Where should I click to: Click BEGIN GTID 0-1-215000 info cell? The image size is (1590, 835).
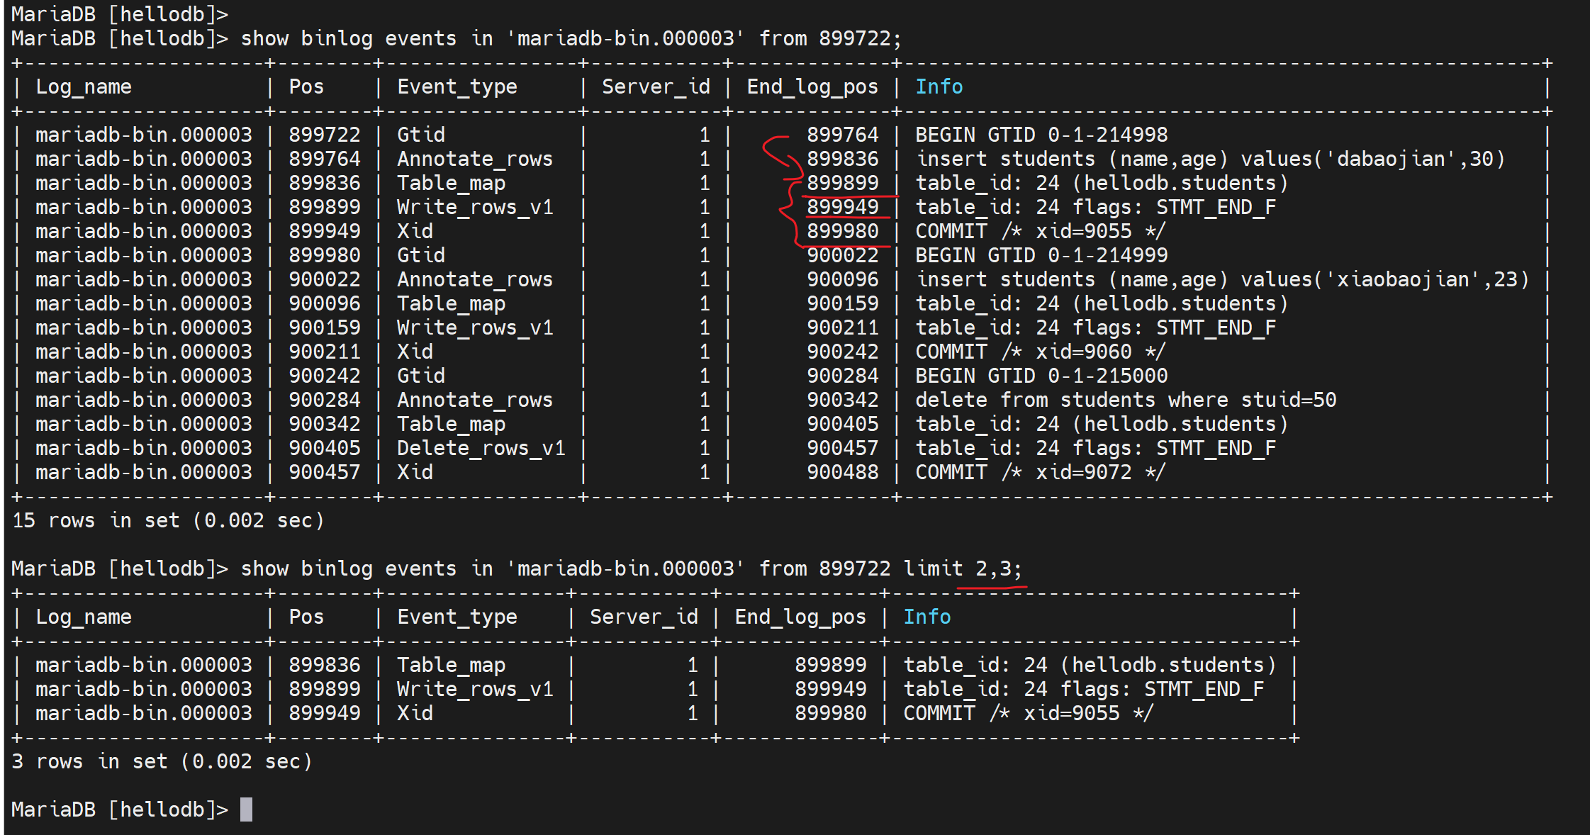click(x=1041, y=376)
